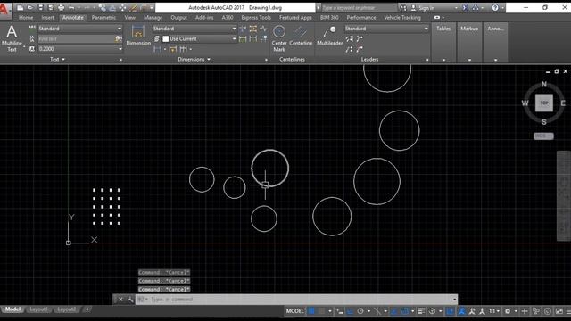Add a new layout with plus button

pyautogui.click(x=87, y=309)
